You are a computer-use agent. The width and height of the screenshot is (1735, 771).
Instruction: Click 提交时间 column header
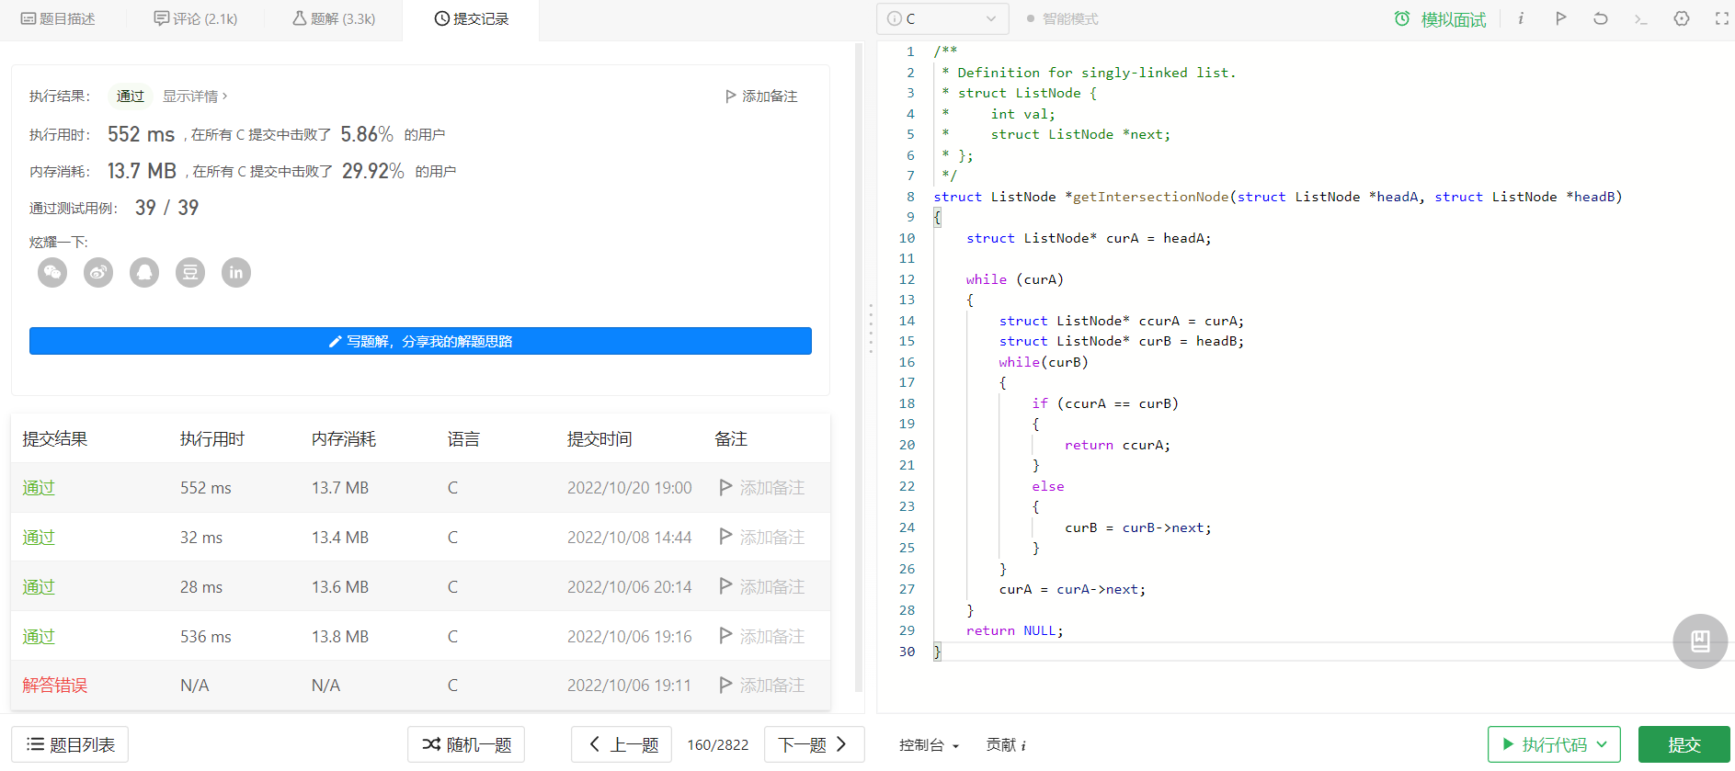(599, 439)
